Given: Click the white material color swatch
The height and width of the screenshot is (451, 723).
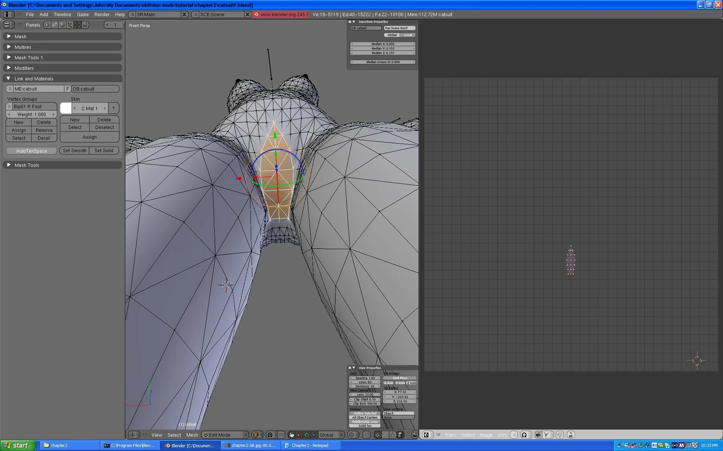Looking at the screenshot, I should pyautogui.click(x=66, y=108).
